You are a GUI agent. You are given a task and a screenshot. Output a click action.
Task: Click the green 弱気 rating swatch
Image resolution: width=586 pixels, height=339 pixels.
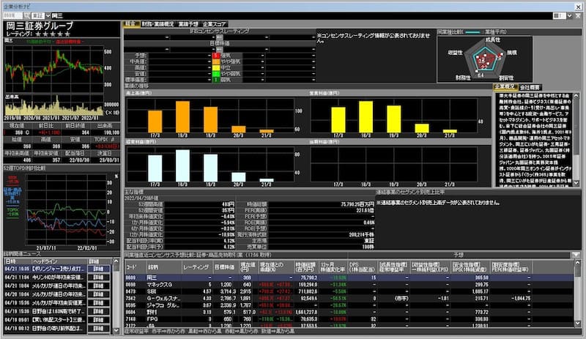coord(215,80)
